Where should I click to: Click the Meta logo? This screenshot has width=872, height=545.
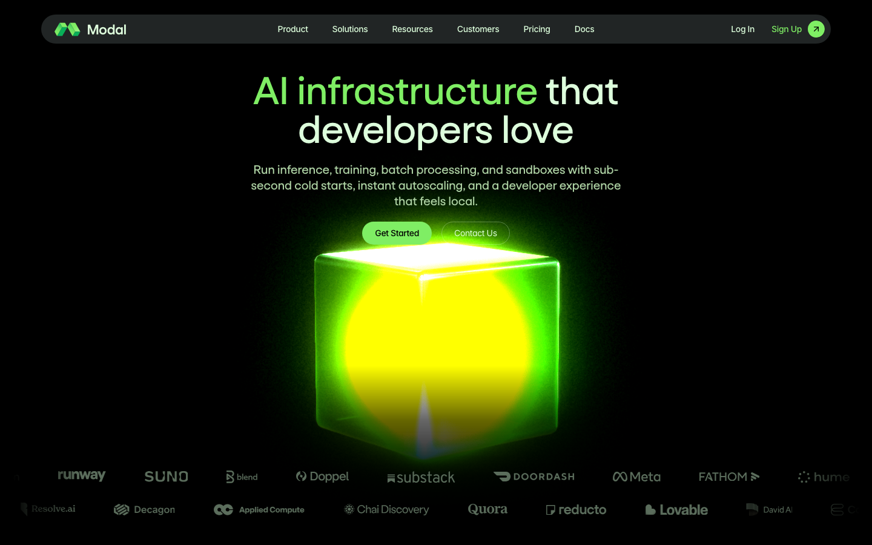[x=636, y=477]
